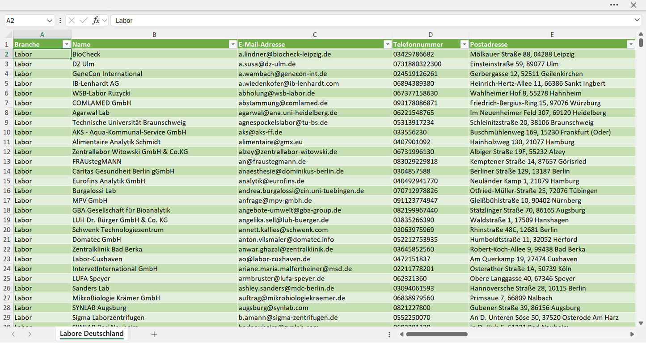Open the Branche column filter dropdown
This screenshot has height=343, width=646.
pyautogui.click(x=67, y=44)
